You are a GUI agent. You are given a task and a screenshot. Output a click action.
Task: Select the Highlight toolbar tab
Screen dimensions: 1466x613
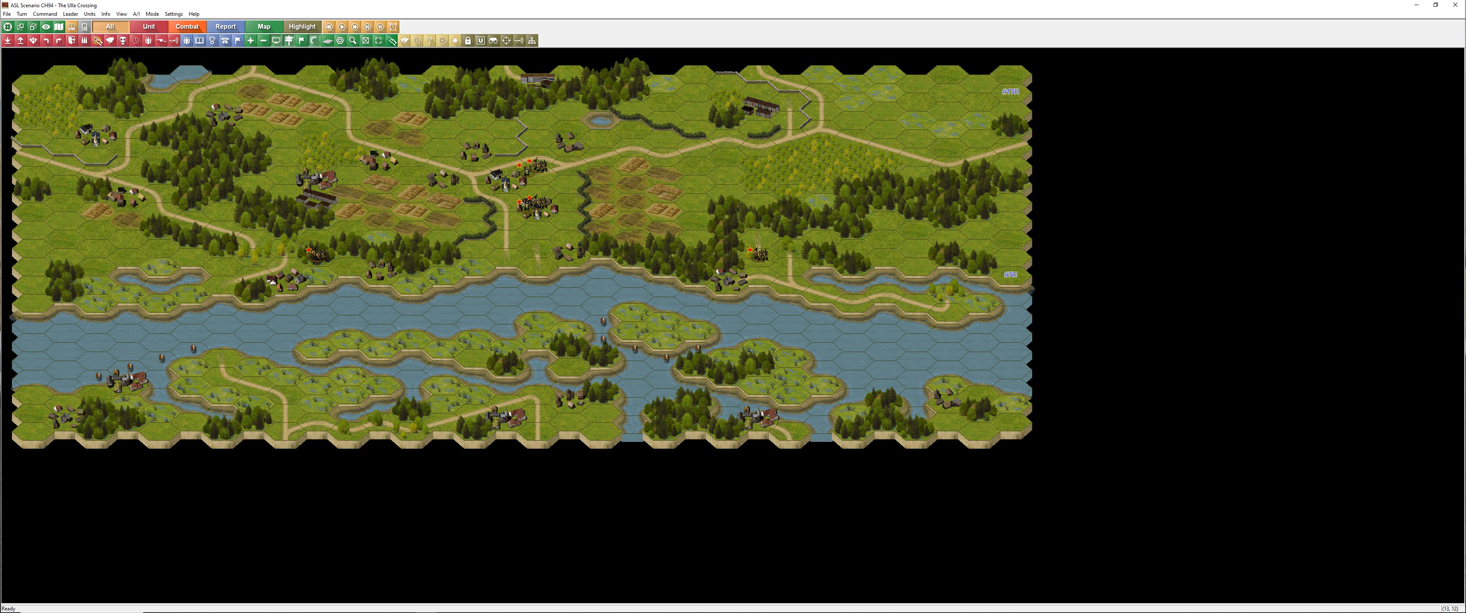point(302,27)
